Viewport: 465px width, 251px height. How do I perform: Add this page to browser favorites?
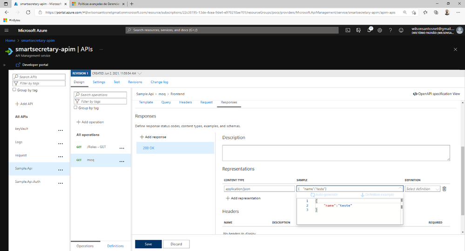pos(414,13)
